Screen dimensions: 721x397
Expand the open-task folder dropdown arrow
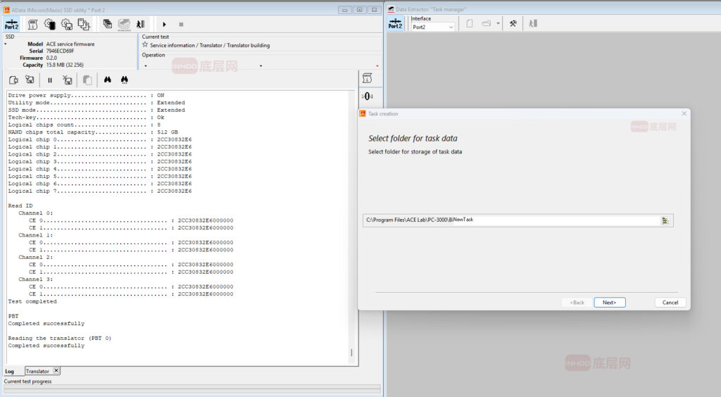[x=499, y=24]
